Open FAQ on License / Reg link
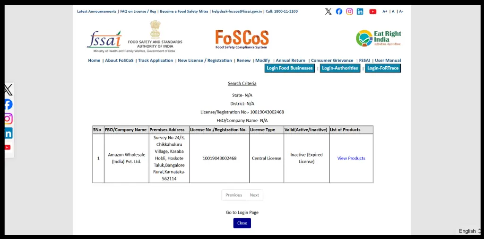Image resolution: width=484 pixels, height=239 pixels. (x=138, y=11)
